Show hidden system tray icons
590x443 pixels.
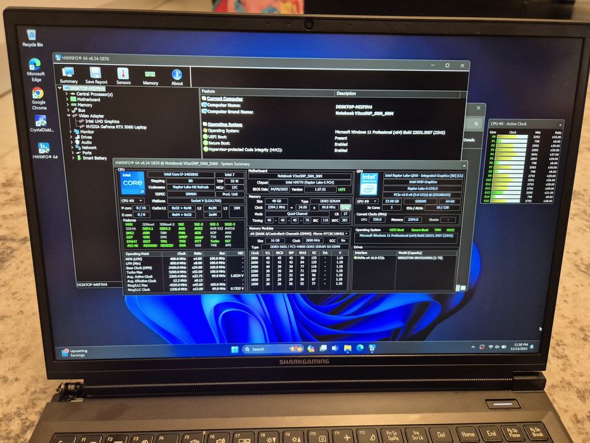[x=473, y=347]
